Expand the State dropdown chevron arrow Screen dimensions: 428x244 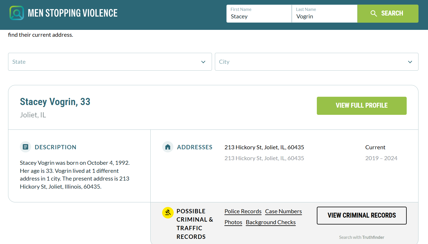click(x=203, y=62)
